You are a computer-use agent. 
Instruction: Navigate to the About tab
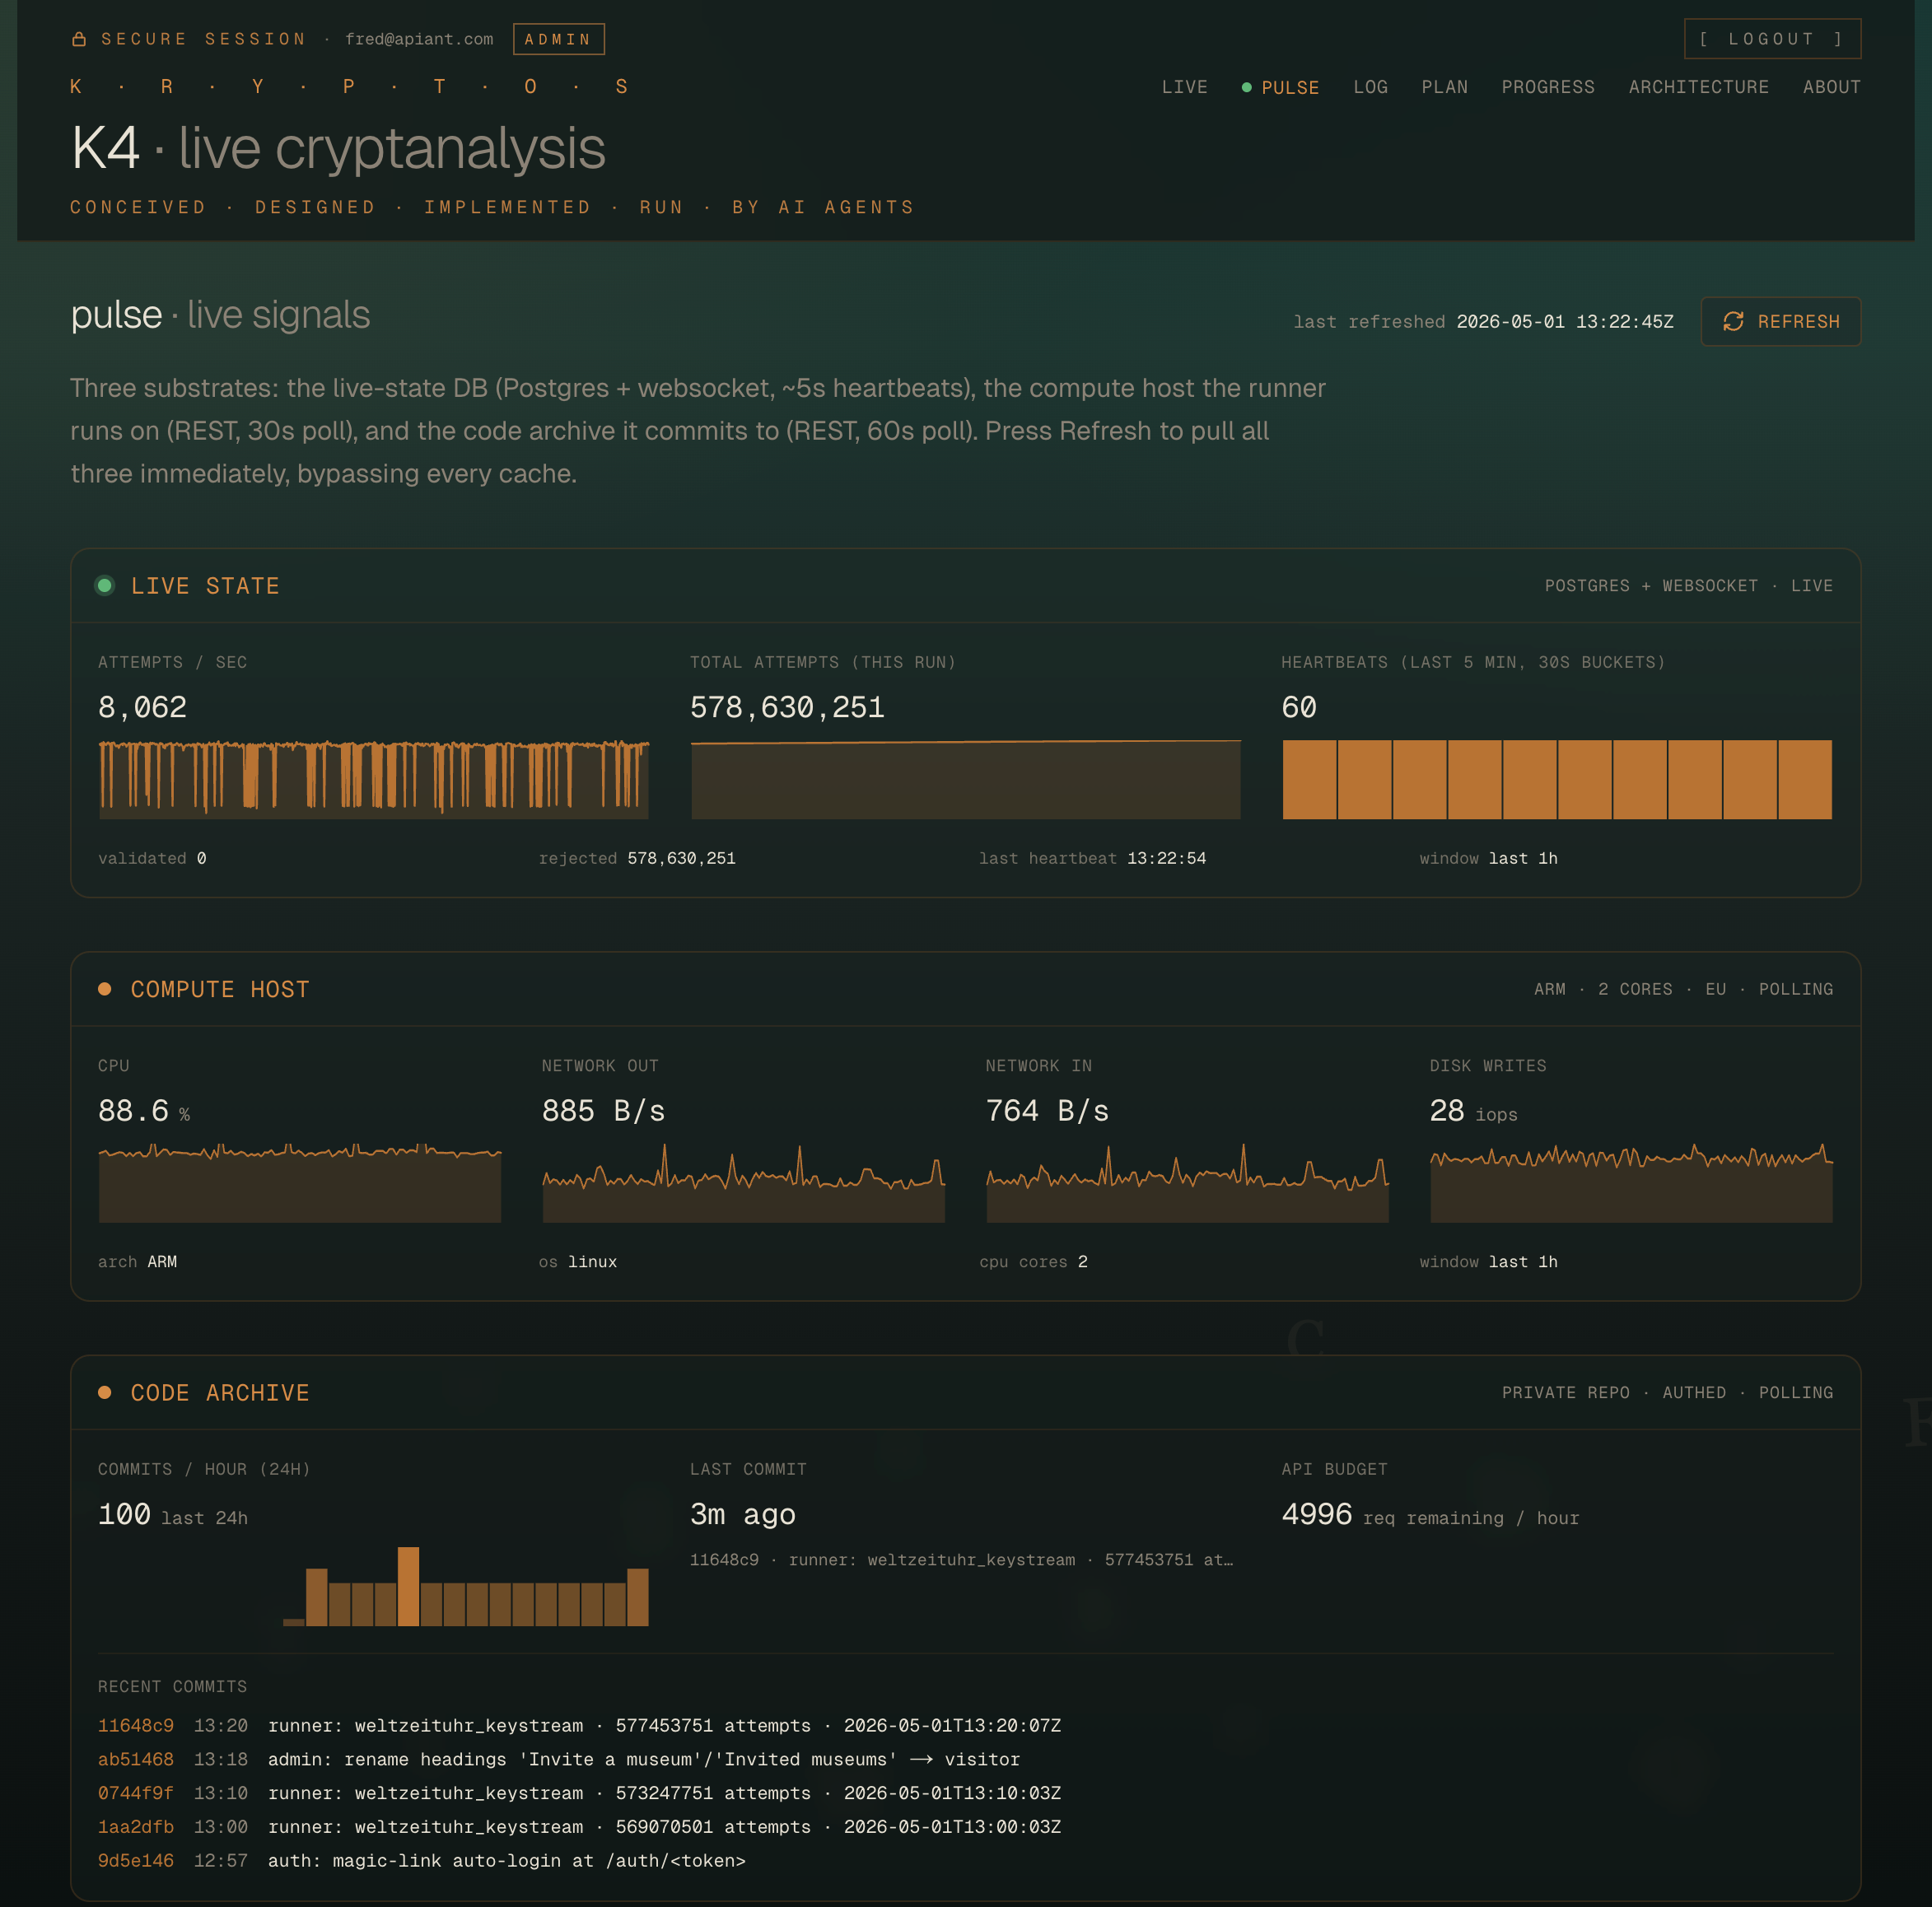point(1831,87)
